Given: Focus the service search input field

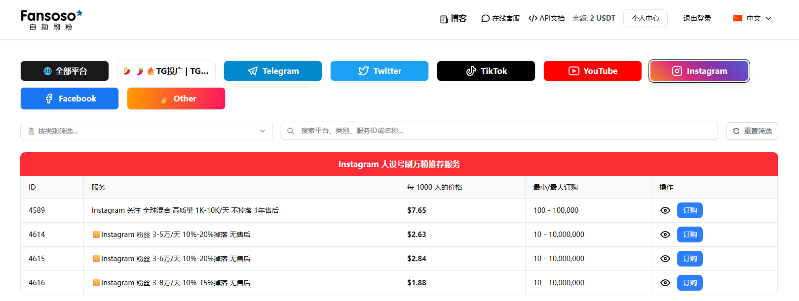Looking at the screenshot, I should (499, 131).
